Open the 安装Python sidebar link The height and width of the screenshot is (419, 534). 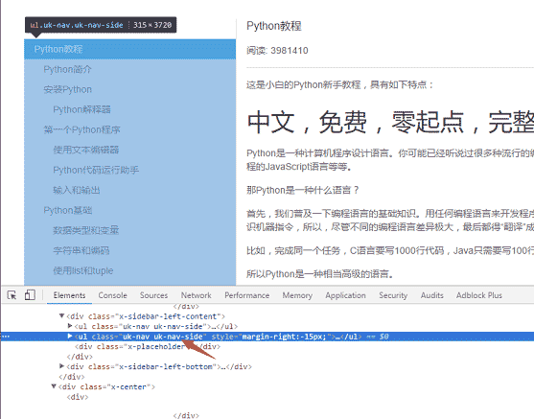click(67, 89)
